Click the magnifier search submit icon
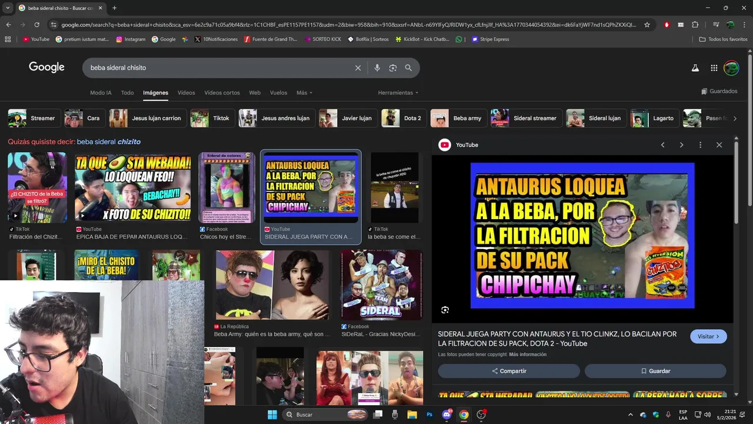This screenshot has width=753, height=424. 408,68
